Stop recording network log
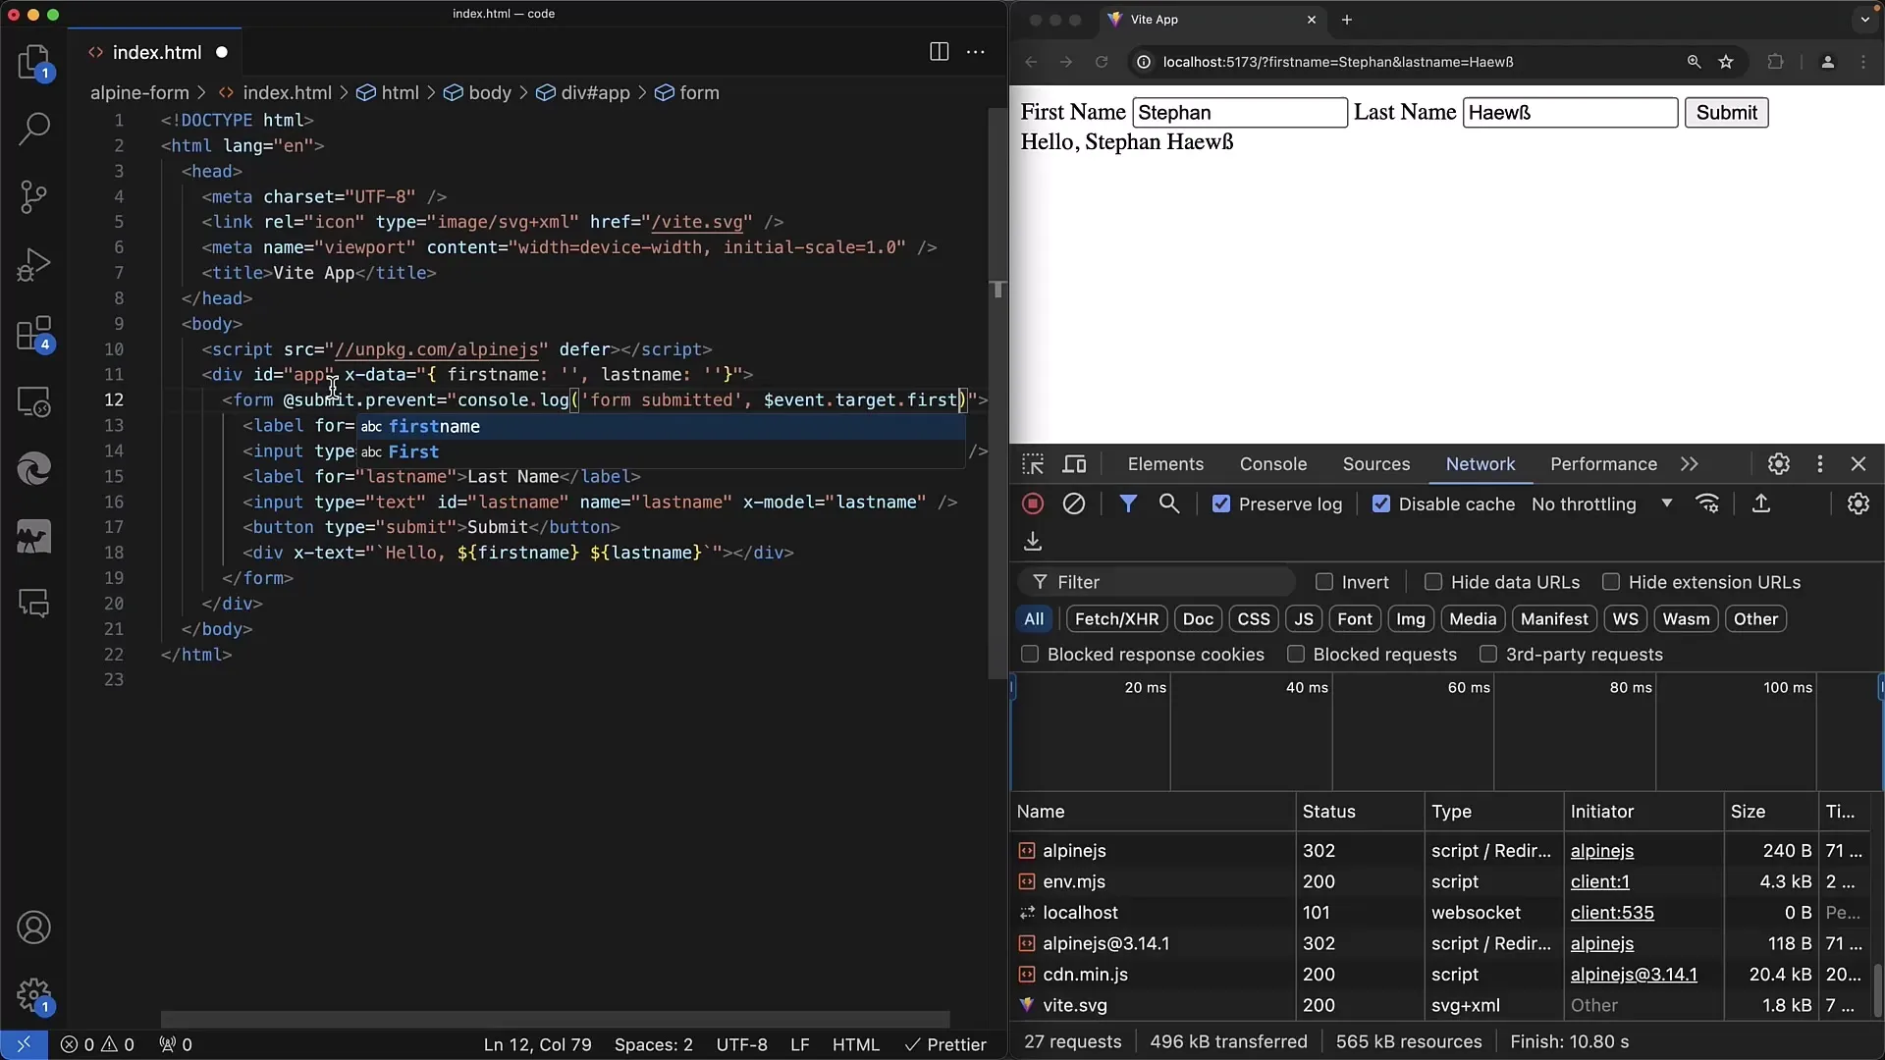The image size is (1885, 1060). point(1033,503)
